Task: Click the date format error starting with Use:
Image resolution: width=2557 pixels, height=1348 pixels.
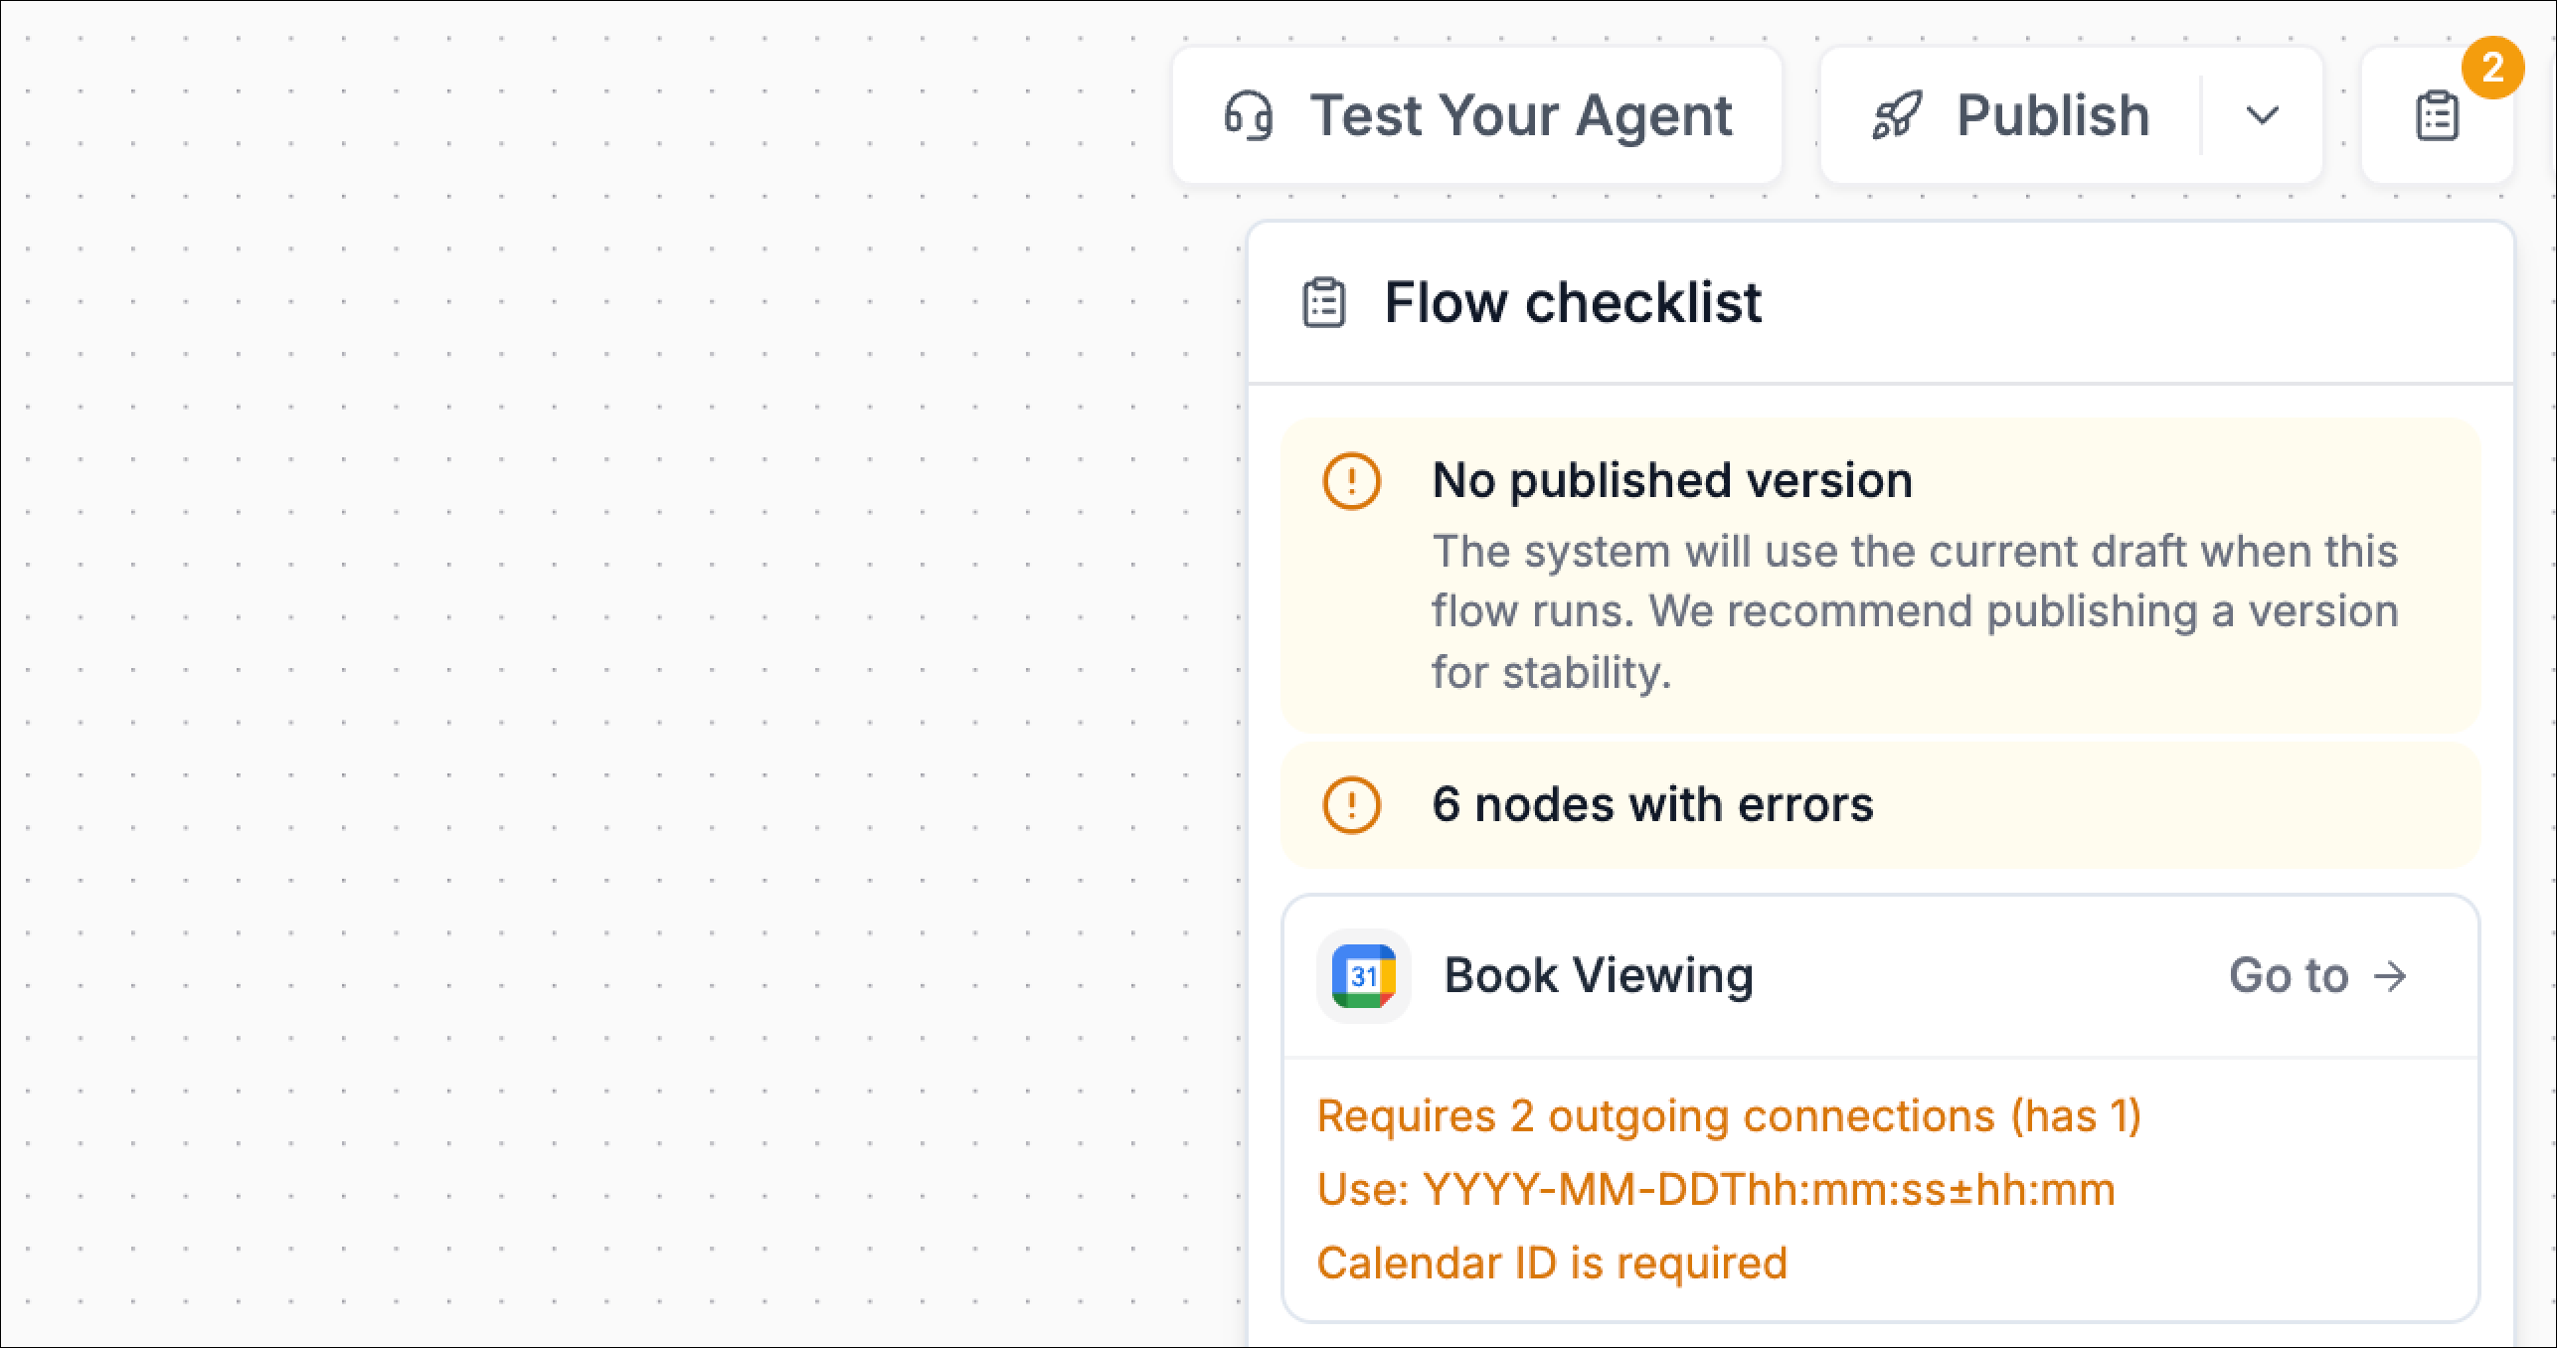Action: [x=1716, y=1190]
